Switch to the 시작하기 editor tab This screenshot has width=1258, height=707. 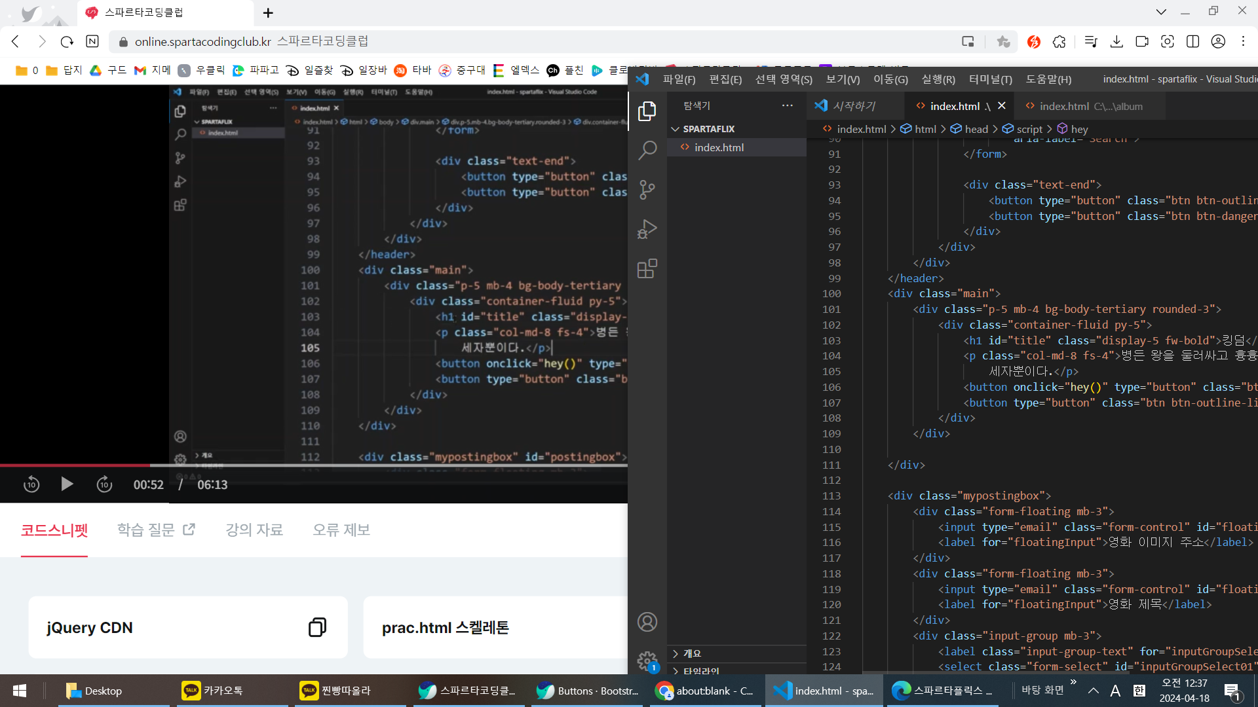tap(854, 106)
